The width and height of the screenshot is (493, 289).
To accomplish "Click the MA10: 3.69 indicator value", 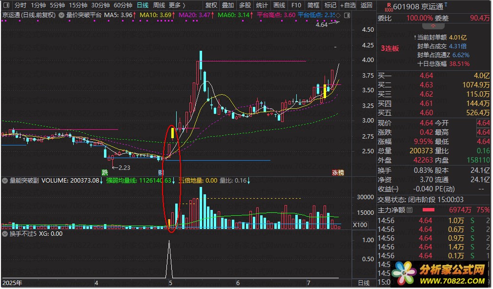I will coord(157,15).
